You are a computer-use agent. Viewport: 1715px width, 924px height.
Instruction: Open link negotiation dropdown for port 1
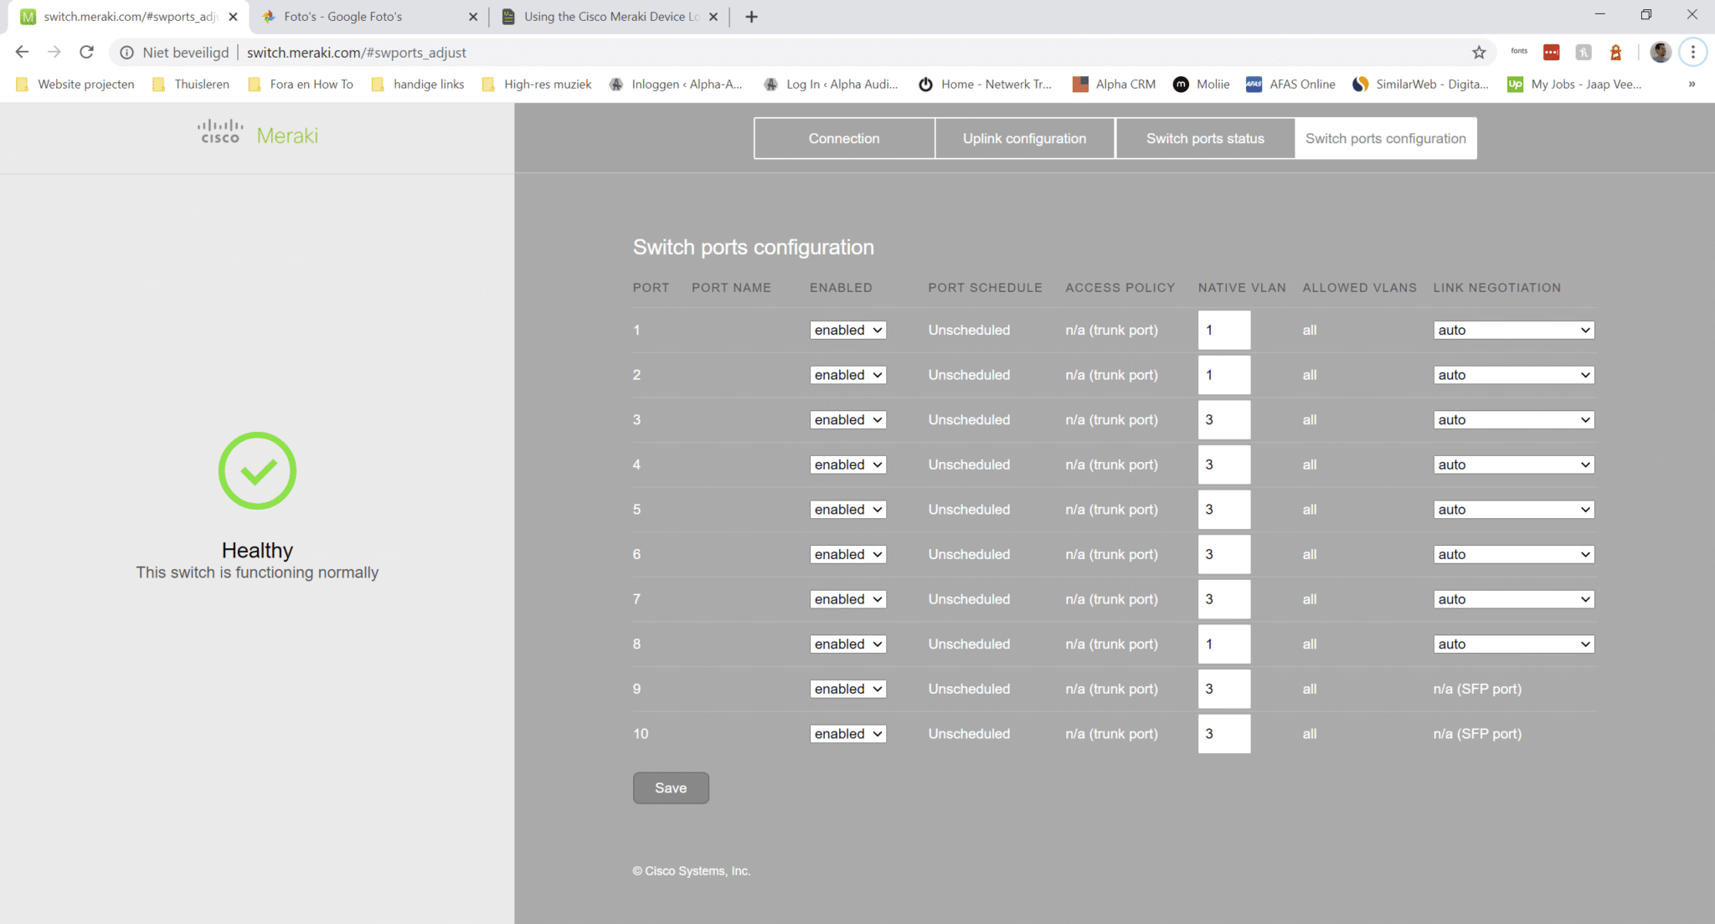[1513, 330]
